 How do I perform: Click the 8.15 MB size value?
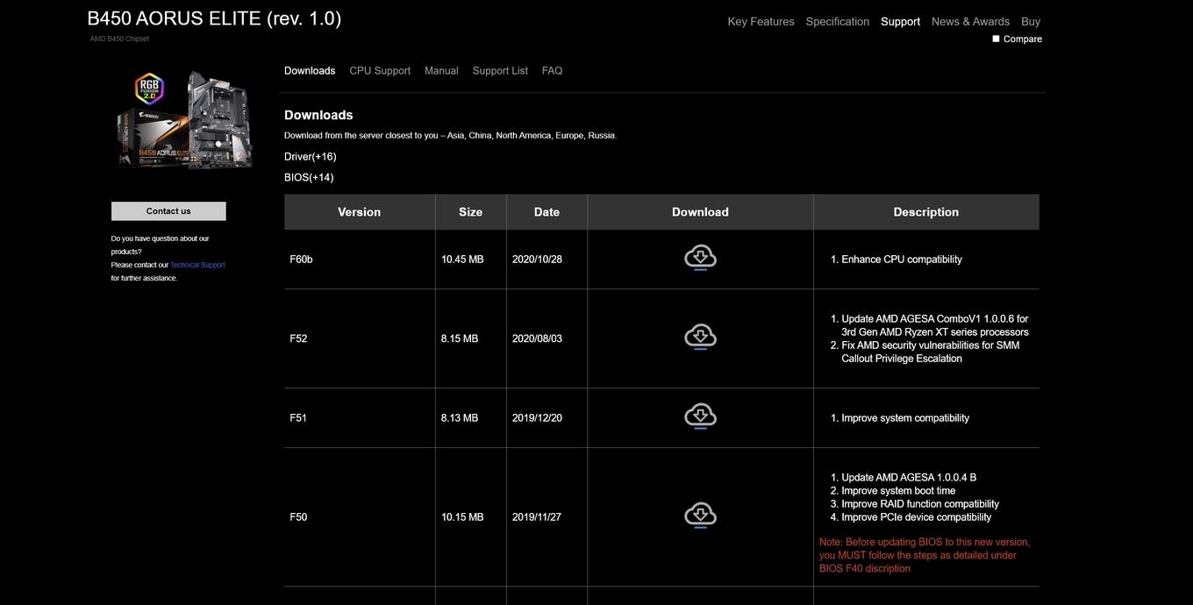(x=460, y=338)
